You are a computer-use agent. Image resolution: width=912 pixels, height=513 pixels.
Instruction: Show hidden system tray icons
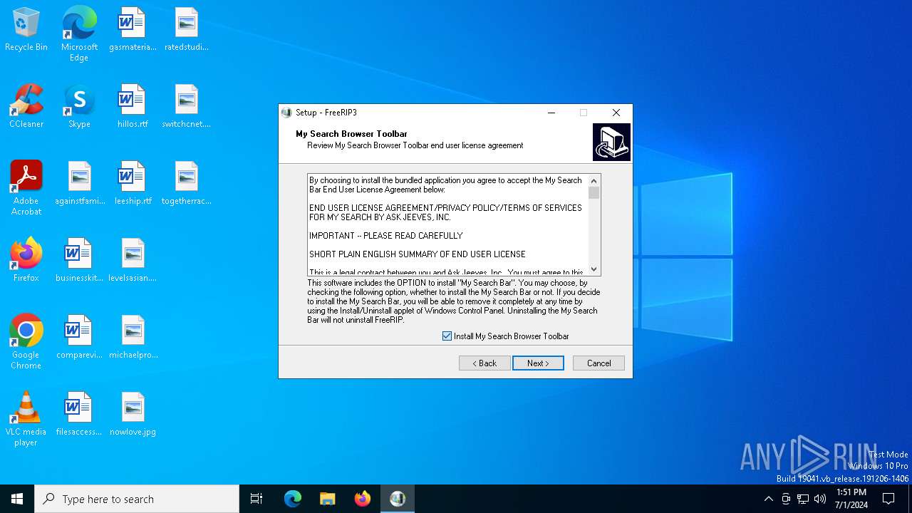pos(768,499)
